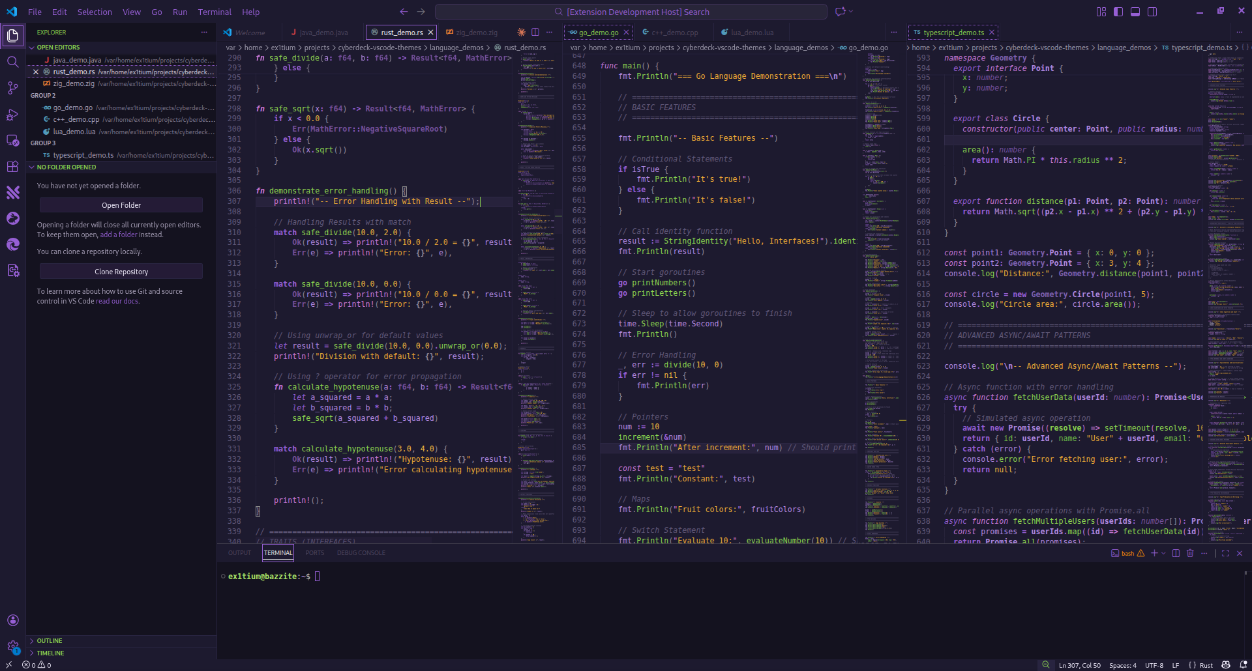Click the Open Folder button
Screen dimensions: 1252x671
[121, 205]
